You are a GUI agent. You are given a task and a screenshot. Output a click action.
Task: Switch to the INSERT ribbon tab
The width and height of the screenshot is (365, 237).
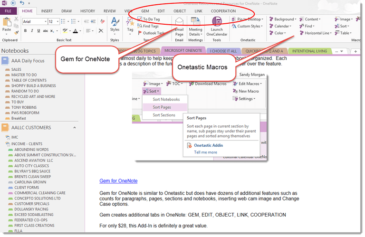47,11
